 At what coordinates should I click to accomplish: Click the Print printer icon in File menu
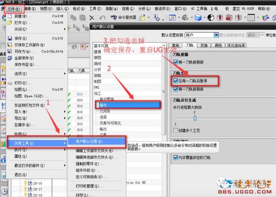point(10,83)
